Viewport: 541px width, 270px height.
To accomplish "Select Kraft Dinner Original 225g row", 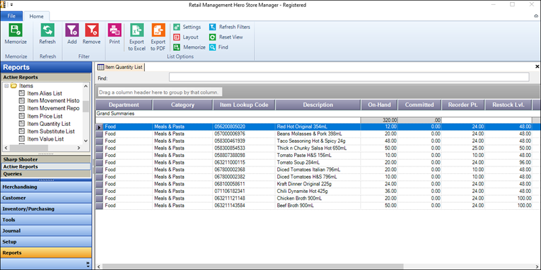I will (318, 184).
